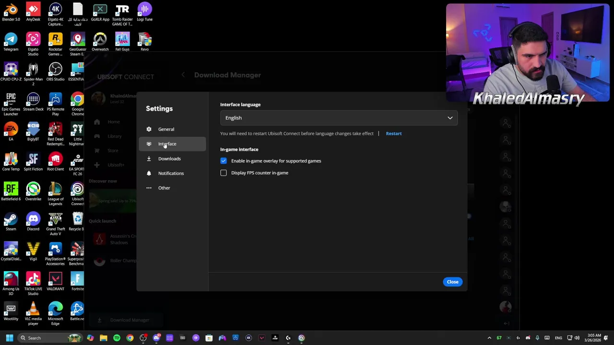This screenshot has height=345, width=614.
Task: Open Grand Theft Auto V desktop icon
Action: (x=55, y=224)
